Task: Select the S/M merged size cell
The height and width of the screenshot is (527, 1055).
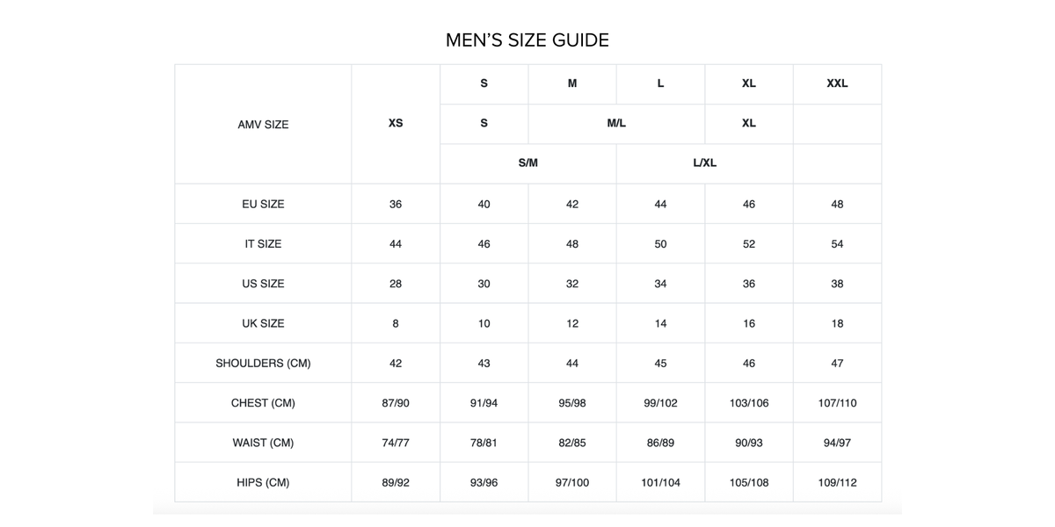Action: 527,163
